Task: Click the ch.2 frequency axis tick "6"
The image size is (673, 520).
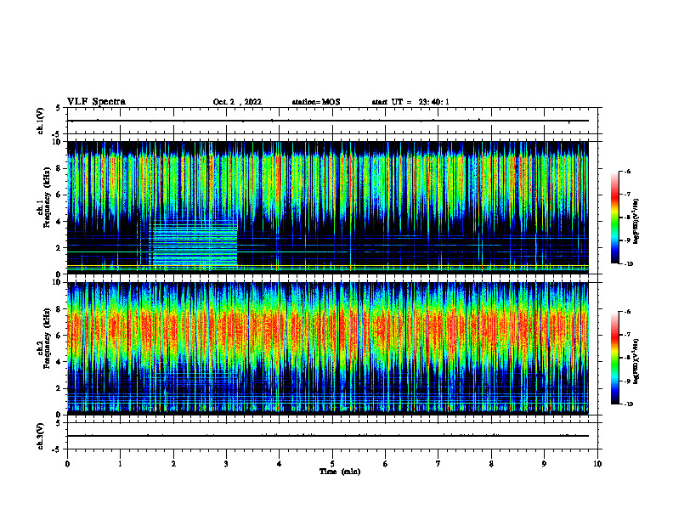Action: click(x=59, y=336)
